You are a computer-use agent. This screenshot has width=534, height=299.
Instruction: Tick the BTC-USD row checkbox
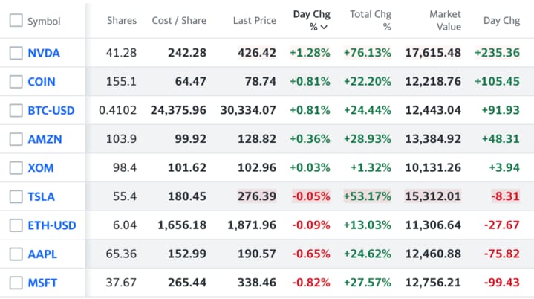click(16, 111)
